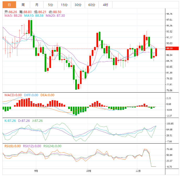The width and height of the screenshot is (180, 177).
Task: Click the 开:86.26 opening price value
Action: tap(11, 12)
